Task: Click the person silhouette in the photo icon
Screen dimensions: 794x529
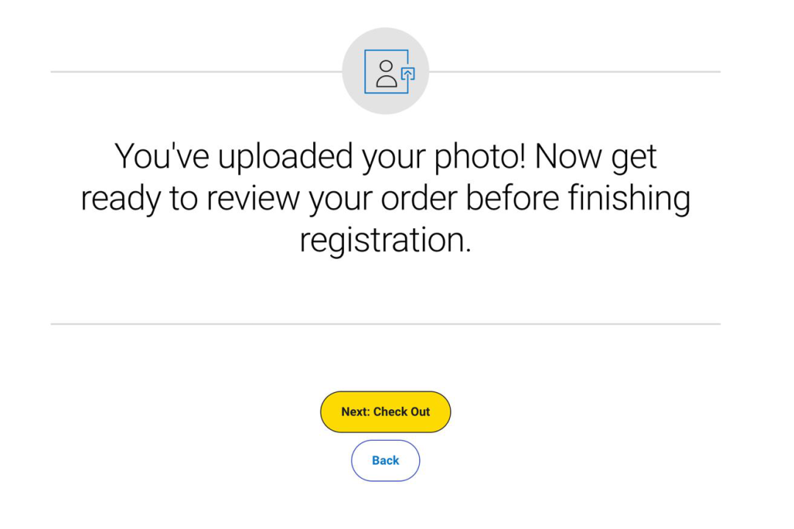Action: [x=387, y=74]
